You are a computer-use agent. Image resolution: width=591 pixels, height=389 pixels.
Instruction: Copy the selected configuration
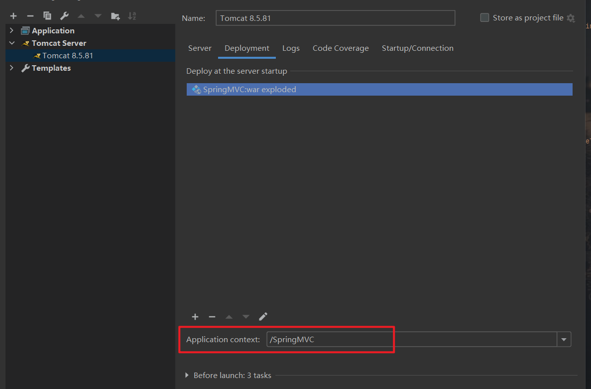tap(47, 16)
